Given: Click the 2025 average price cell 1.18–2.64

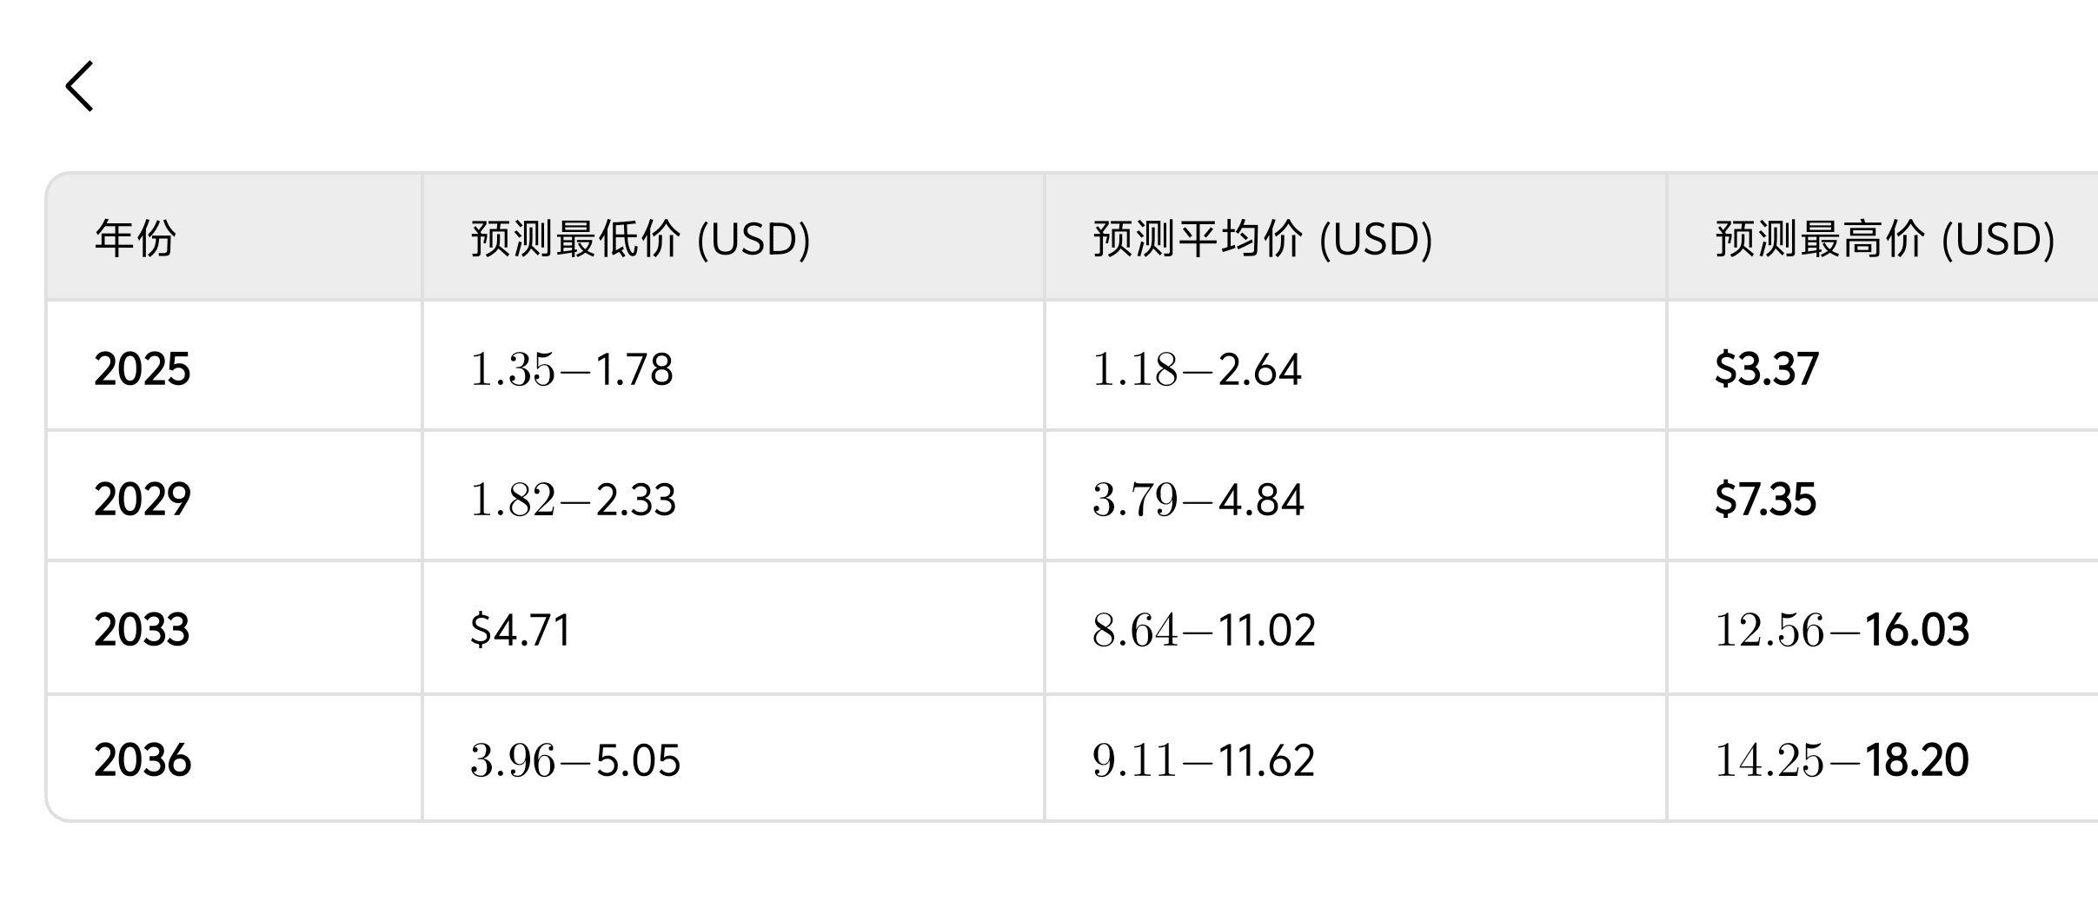Looking at the screenshot, I should 1197,369.
